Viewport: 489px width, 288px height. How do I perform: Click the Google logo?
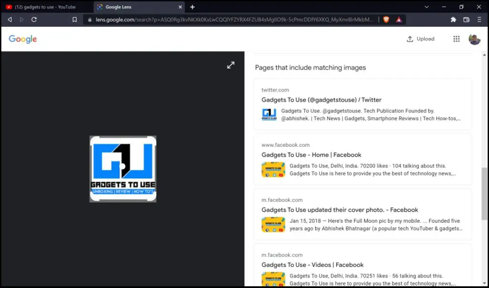pos(23,39)
